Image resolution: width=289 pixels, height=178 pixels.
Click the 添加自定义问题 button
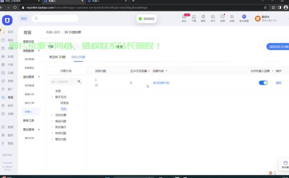278,47
